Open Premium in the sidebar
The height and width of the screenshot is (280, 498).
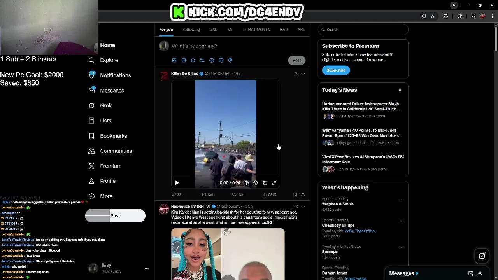tap(105, 166)
